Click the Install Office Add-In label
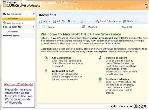 pyautogui.click(x=110, y=21)
